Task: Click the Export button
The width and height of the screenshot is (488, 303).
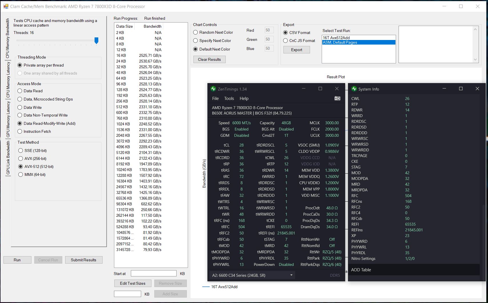Action: pyautogui.click(x=297, y=50)
